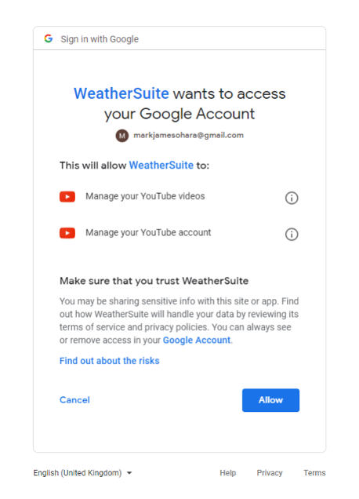The image size is (359, 499).
Task: Click WeatherSuite link in 'This will allow'
Action: click(x=161, y=166)
